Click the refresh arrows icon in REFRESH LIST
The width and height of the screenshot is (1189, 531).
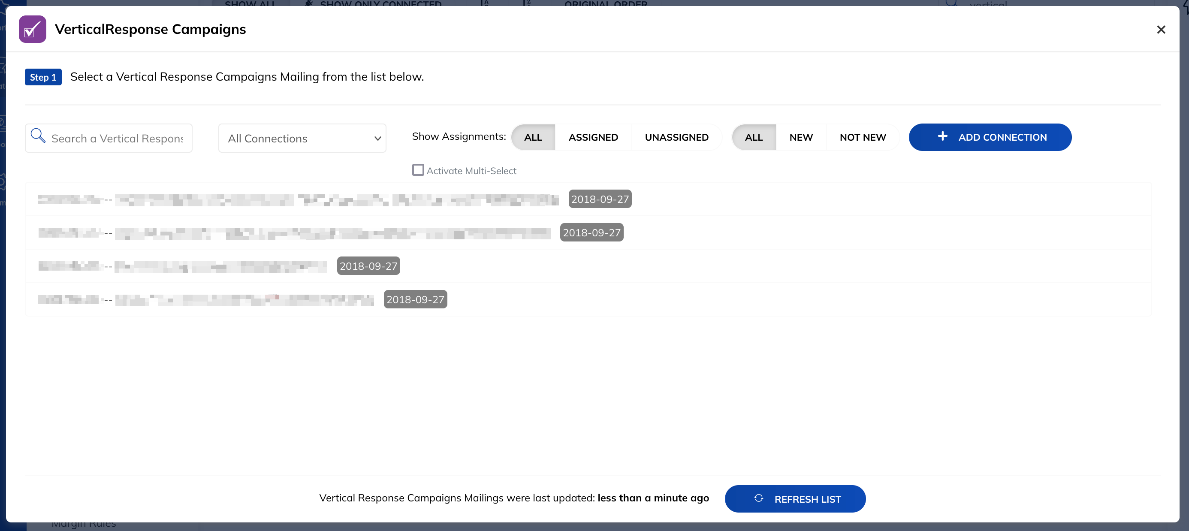coord(758,498)
